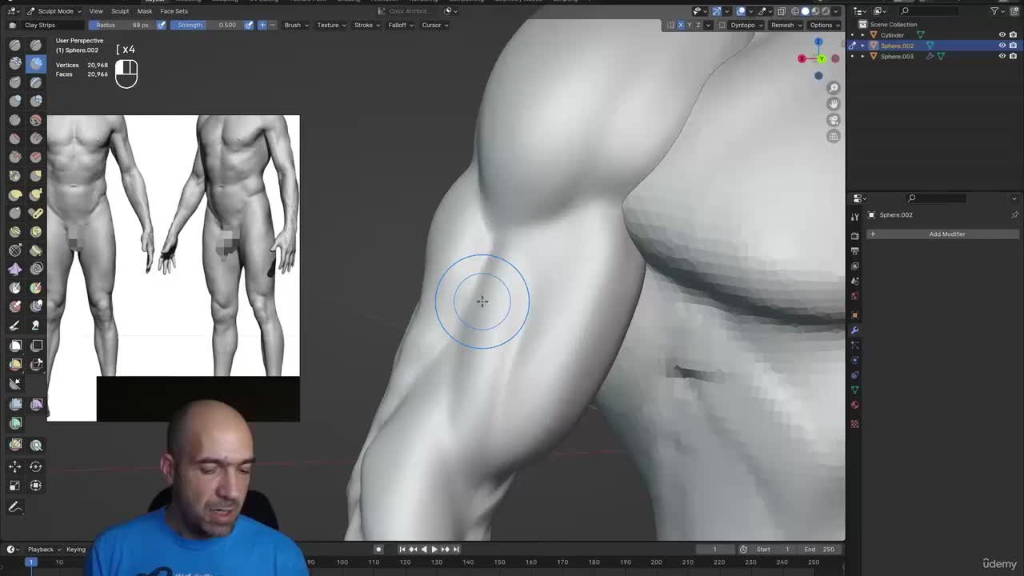The width and height of the screenshot is (1024, 576).
Task: Select the Move transform tool
Action: pos(15,466)
